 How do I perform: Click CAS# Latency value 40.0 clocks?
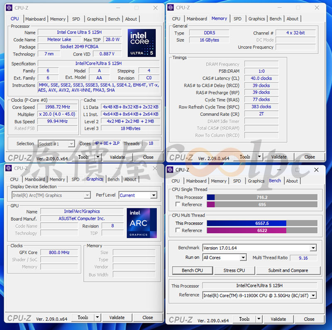point(261,78)
